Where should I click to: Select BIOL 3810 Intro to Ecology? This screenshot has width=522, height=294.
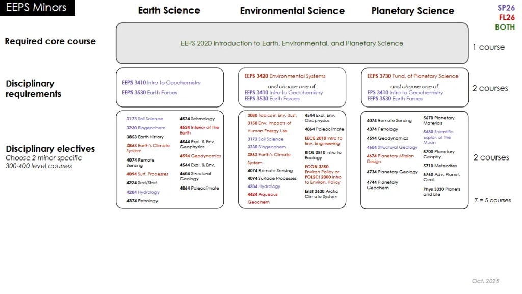[x=323, y=155]
